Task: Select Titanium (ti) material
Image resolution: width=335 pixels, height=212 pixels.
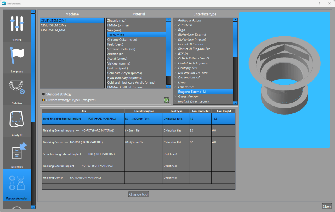Action: point(136,35)
